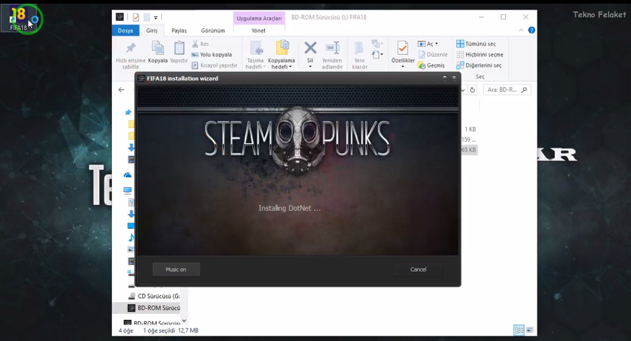Click the Explorer title bar system icon
The image size is (631, 341).
(120, 17)
